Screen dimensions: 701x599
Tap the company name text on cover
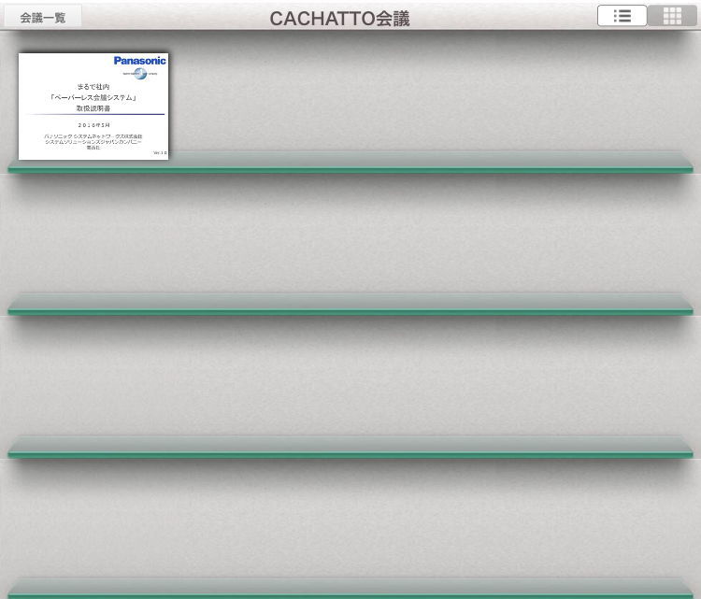93,139
